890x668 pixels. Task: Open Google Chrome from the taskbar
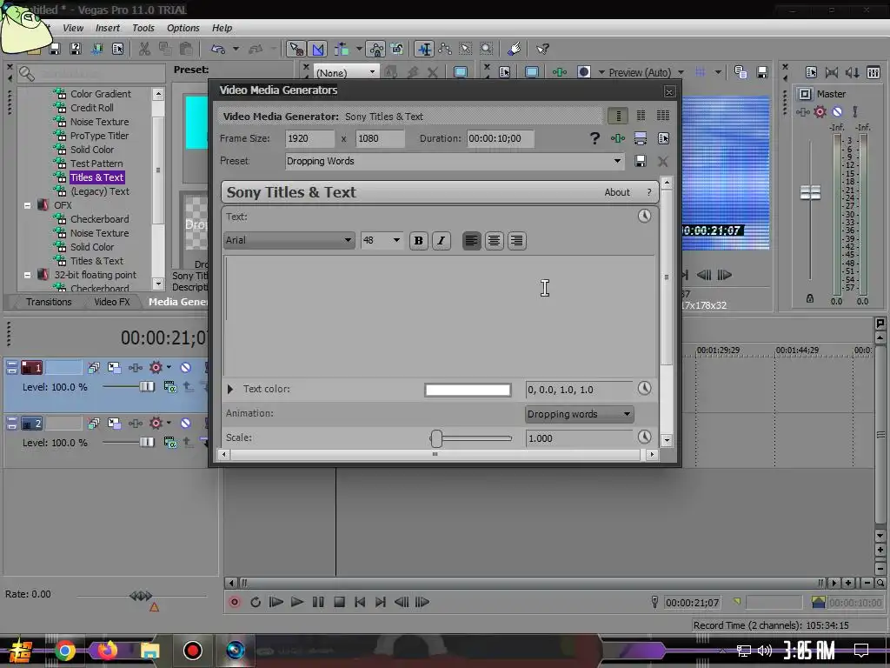coord(64,651)
